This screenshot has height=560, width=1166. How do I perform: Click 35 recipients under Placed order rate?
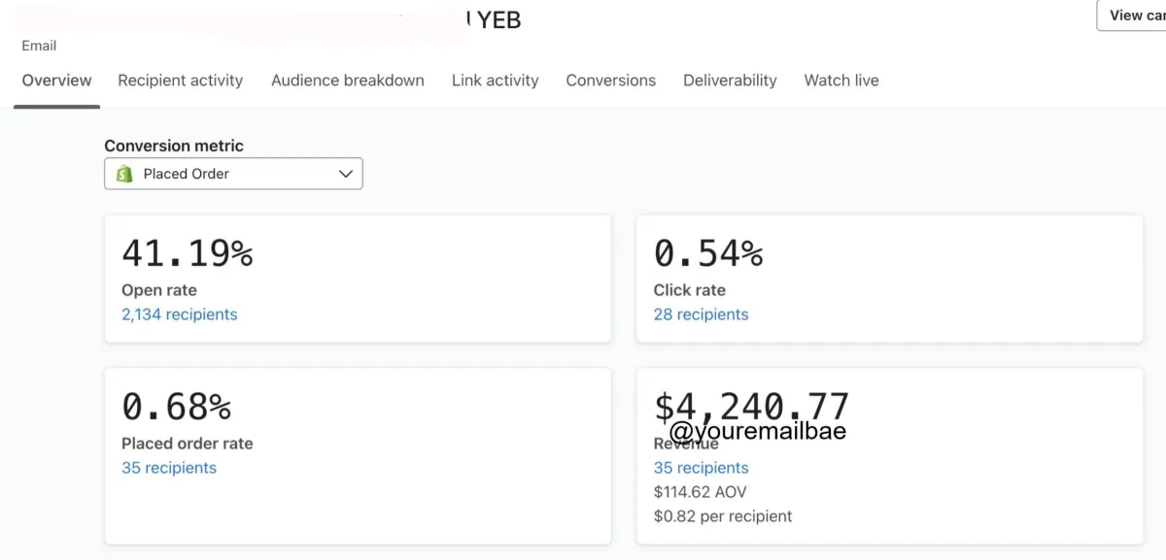click(x=169, y=468)
